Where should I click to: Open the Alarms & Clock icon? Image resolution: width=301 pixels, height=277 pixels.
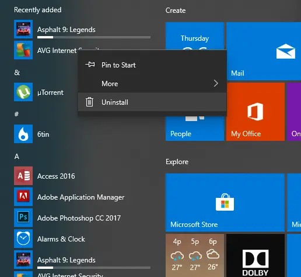(x=23, y=239)
